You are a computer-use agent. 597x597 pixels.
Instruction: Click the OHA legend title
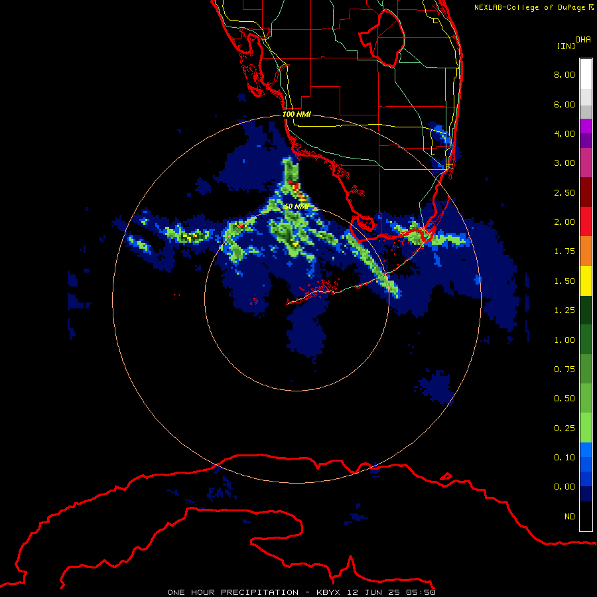point(583,40)
